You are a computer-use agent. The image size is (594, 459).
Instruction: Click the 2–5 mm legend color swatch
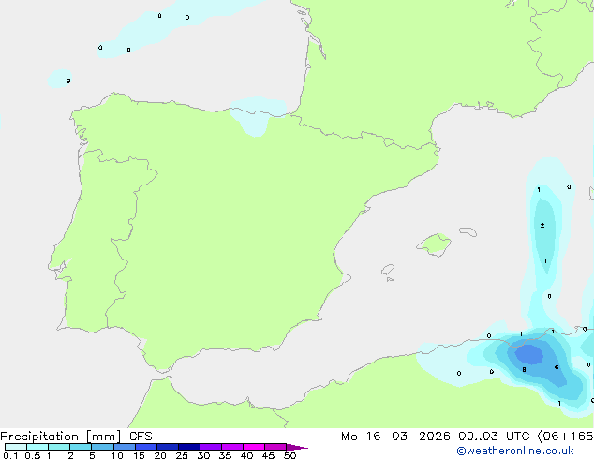point(81,447)
